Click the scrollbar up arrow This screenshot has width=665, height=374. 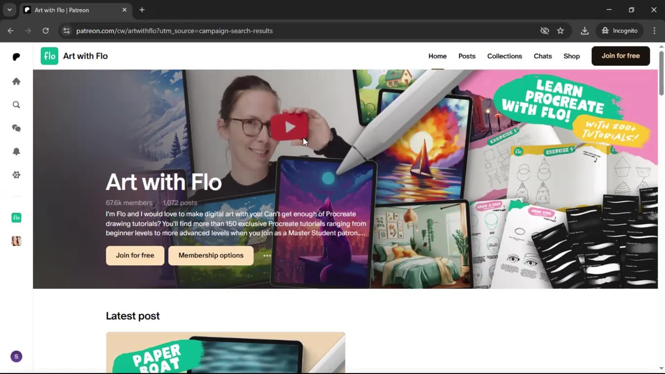tap(661, 46)
